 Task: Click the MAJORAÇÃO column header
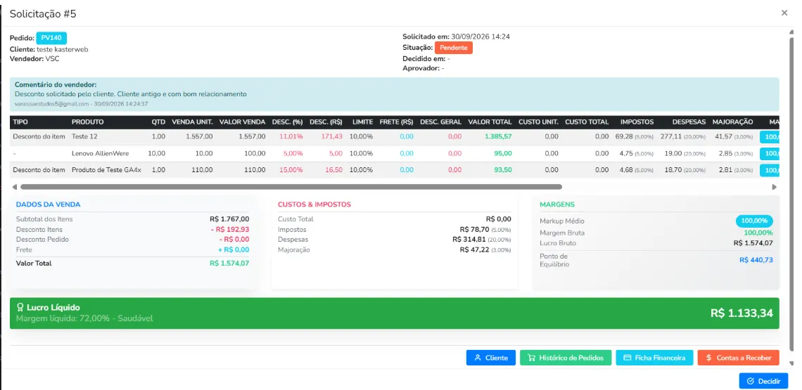click(x=732, y=122)
